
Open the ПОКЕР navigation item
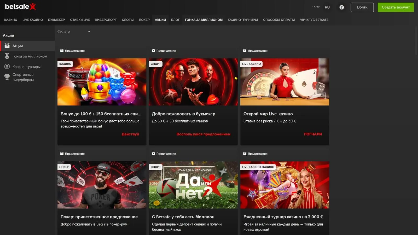point(144,20)
